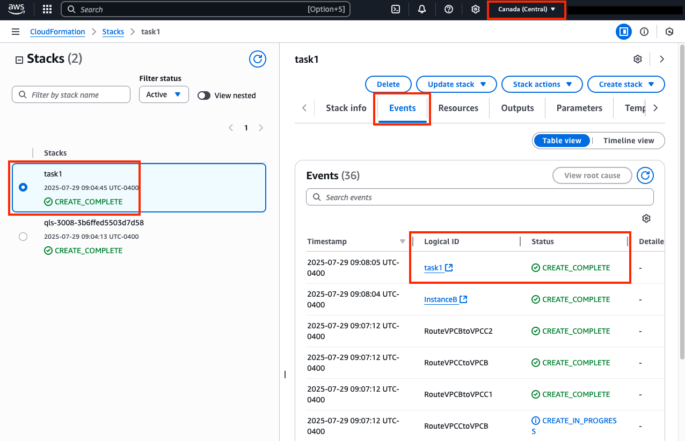Open the task1 logical ID link
The image size is (685, 441).
click(438, 268)
